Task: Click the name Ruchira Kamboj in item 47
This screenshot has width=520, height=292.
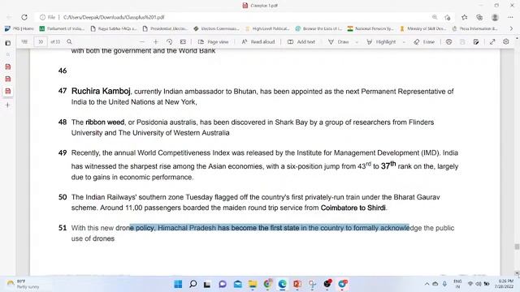Action: [101, 91]
